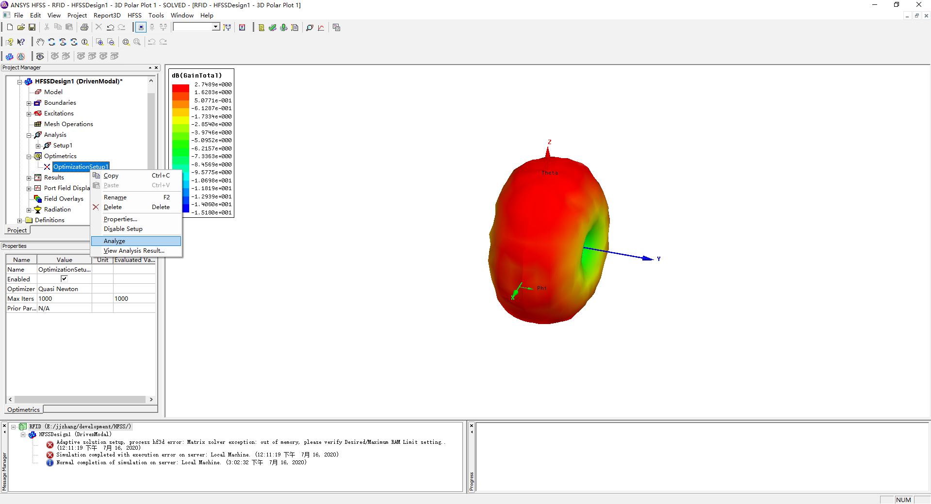Create a new project with the New icon
This screenshot has height=504, width=931.
click(10, 27)
